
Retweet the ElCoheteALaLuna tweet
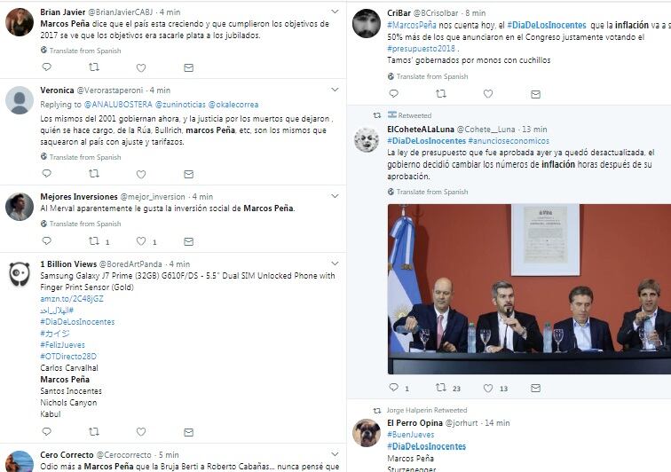[441, 388]
